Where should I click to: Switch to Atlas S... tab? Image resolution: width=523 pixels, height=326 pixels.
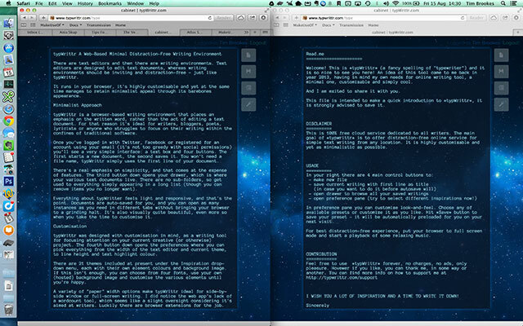click(194, 33)
